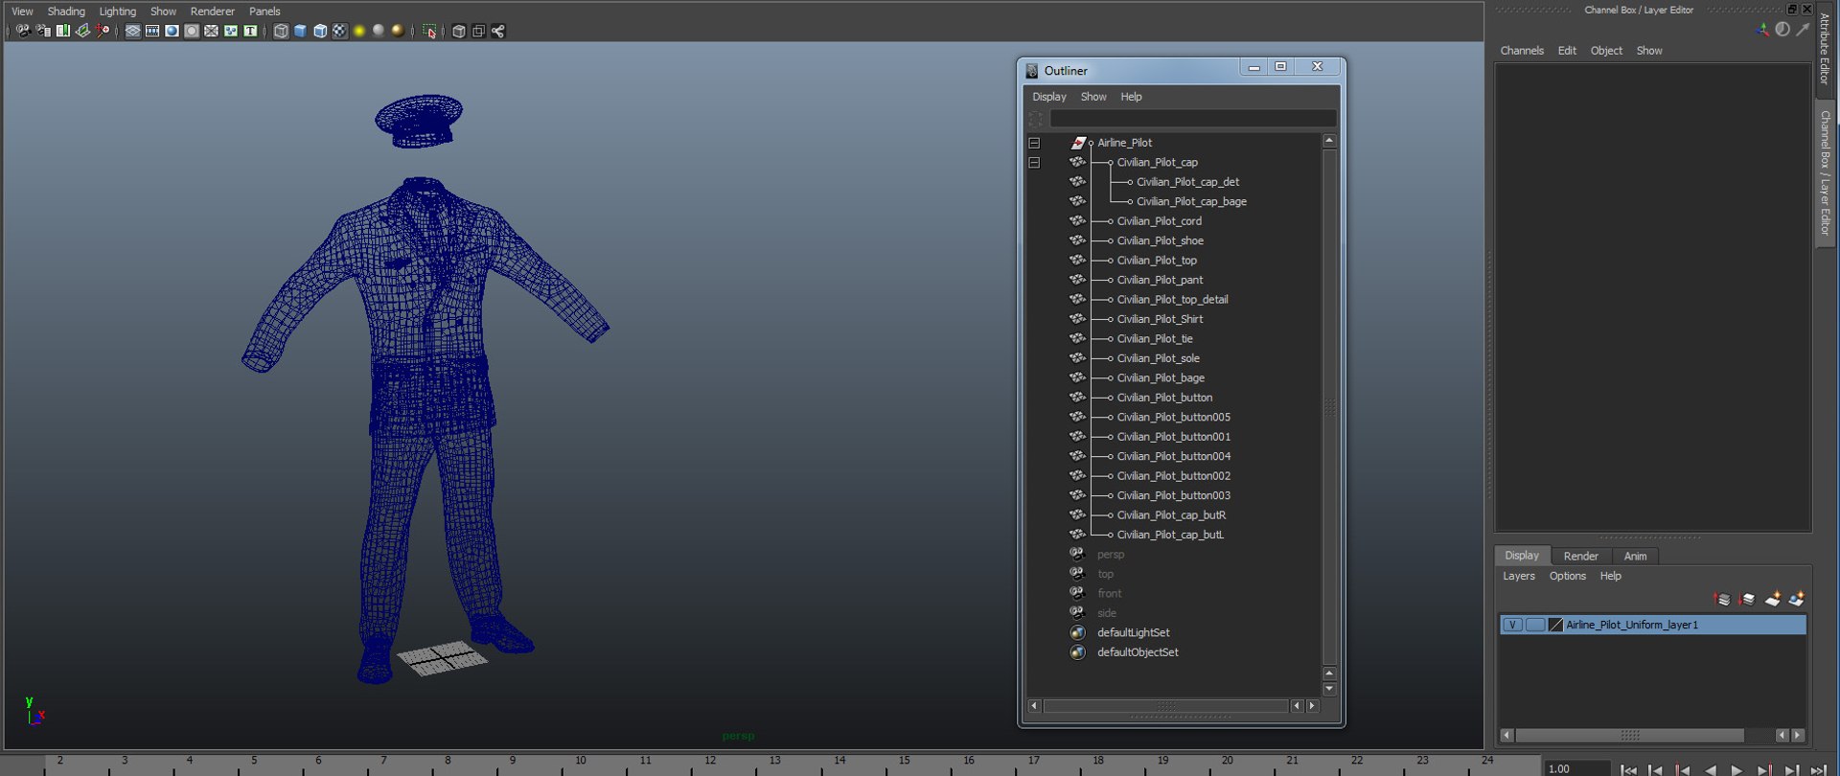Collapse the Civilian_Pilot_cap node in Outliner
The height and width of the screenshot is (776, 1840).
tap(1034, 163)
